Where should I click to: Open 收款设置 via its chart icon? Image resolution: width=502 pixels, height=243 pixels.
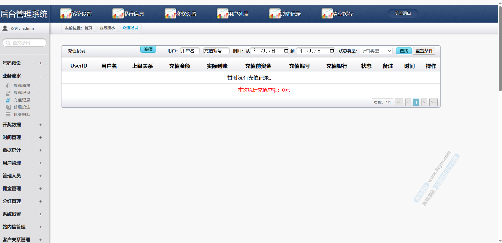170,14
